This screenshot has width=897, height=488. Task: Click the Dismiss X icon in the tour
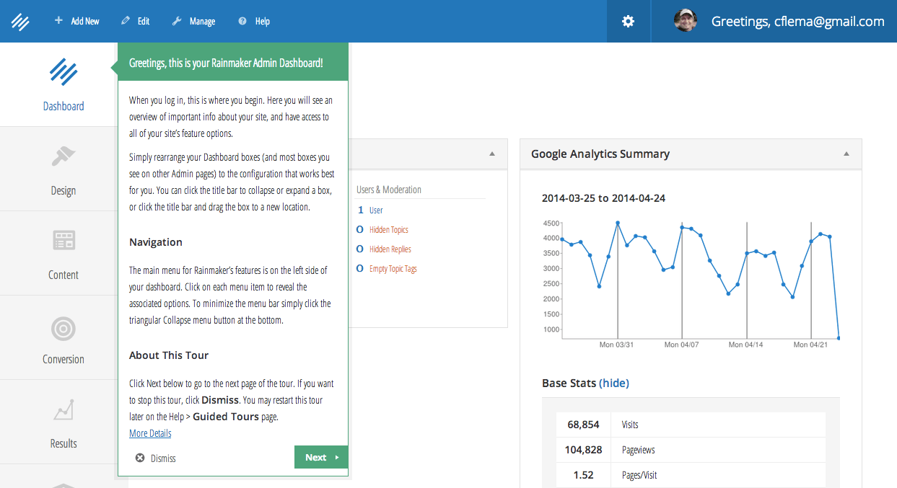(138, 457)
